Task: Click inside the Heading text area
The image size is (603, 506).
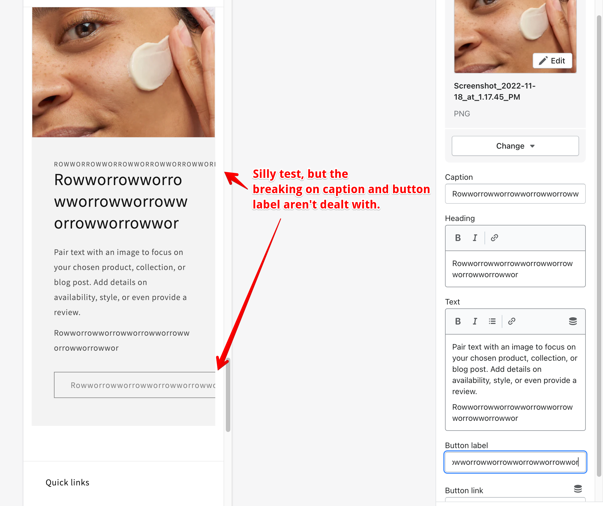Action: 515,269
